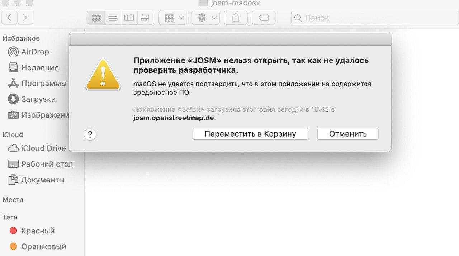Image resolution: width=459 pixels, height=256 pixels.
Task: Click the josm-macosx window title
Action: [x=236, y=3]
